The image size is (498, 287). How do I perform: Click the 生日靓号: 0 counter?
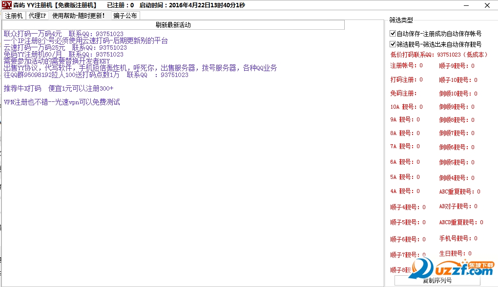tap(456, 253)
